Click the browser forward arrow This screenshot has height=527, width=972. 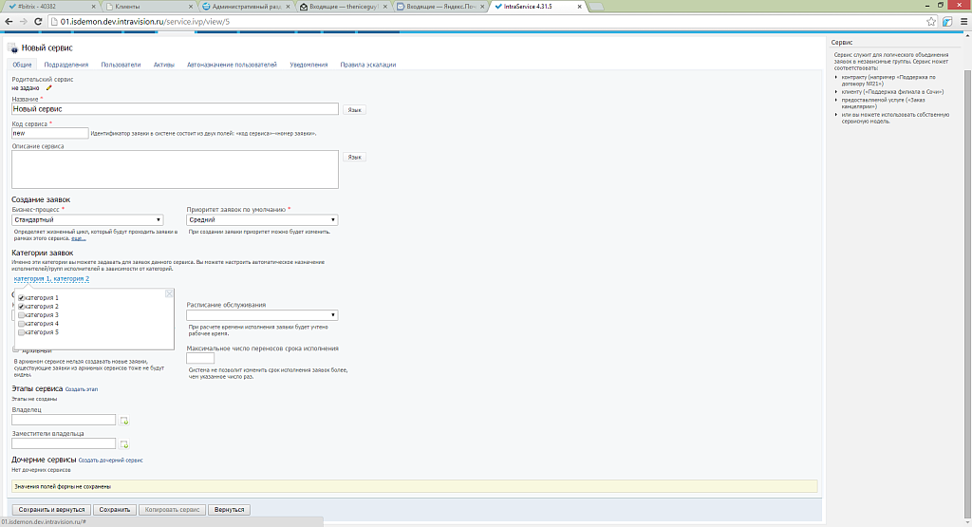point(23,21)
